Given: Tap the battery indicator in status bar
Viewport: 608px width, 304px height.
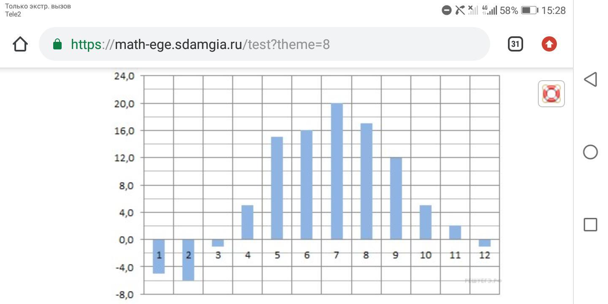Looking at the screenshot, I should (529, 11).
